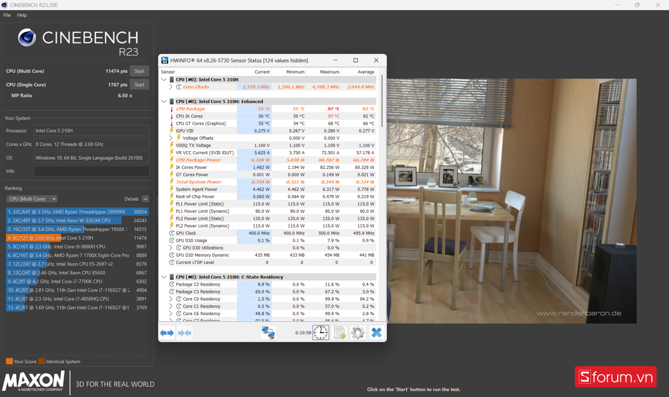Expand the Core C0 Residency row
Image resolution: width=669 pixels, height=397 pixels.
[171, 299]
